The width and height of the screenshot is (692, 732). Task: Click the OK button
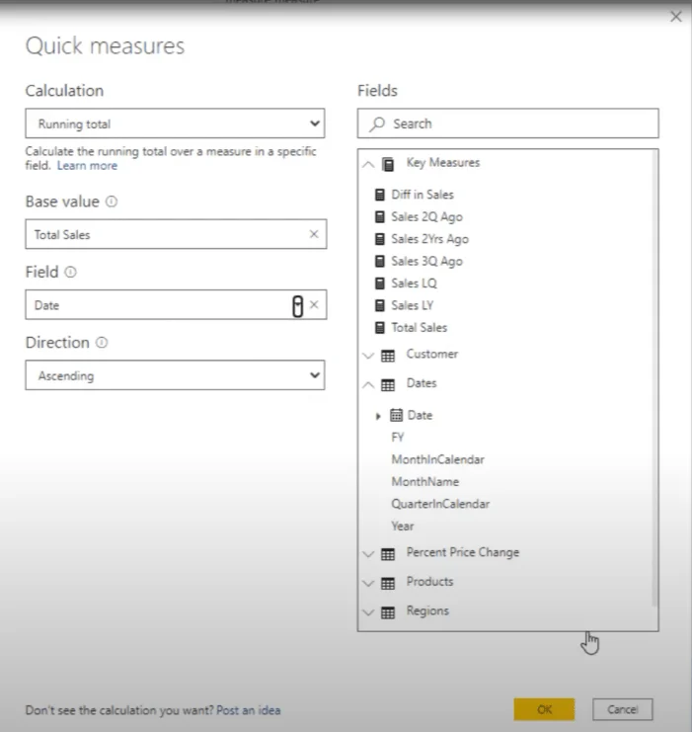[x=544, y=709]
